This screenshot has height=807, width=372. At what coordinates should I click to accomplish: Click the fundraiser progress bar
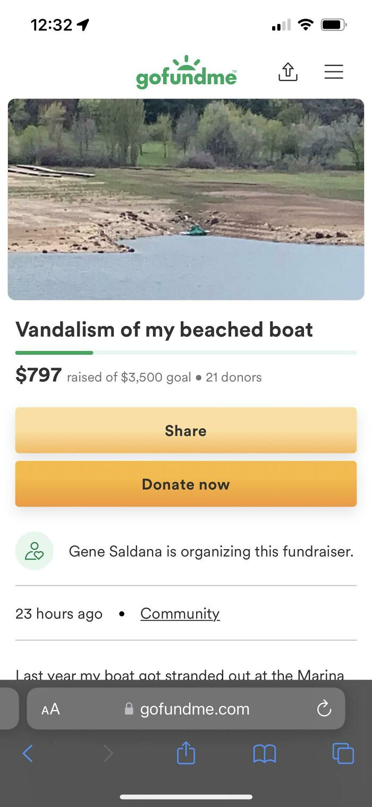pos(185,353)
